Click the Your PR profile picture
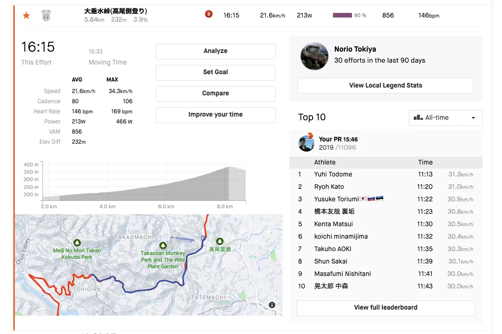 [x=306, y=143]
